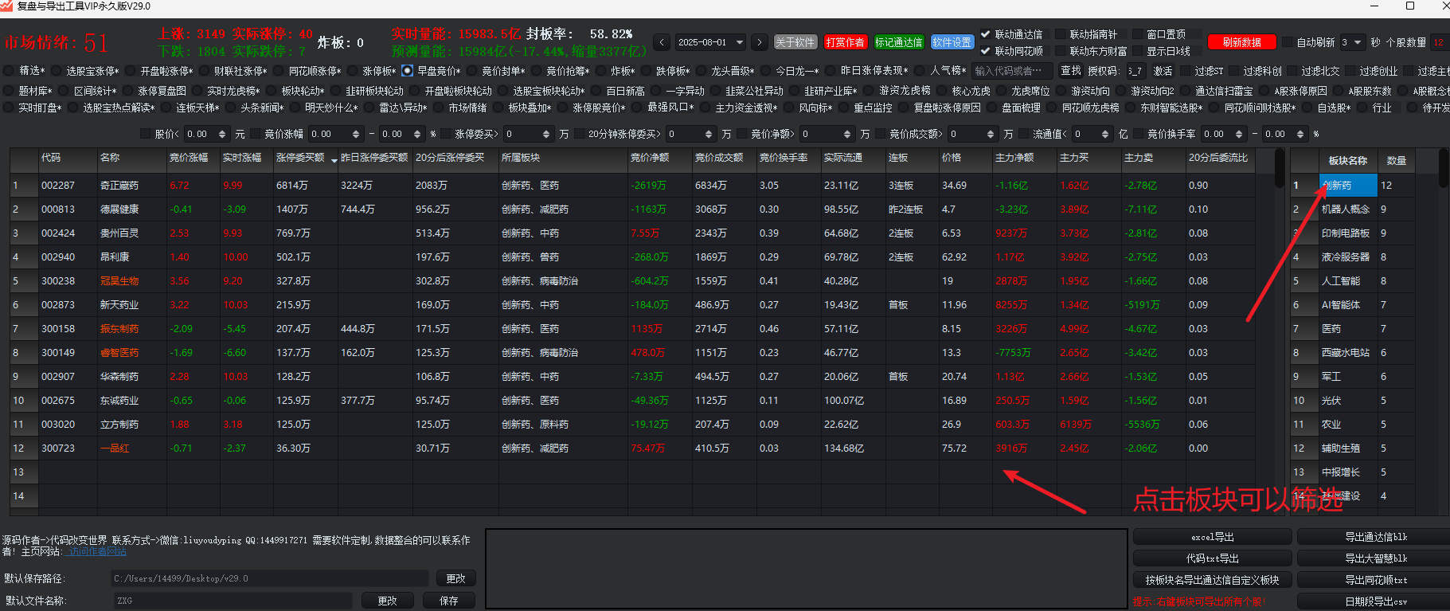Click the green 标记通达信 button
The height and width of the screenshot is (611, 1450).
pos(898,42)
